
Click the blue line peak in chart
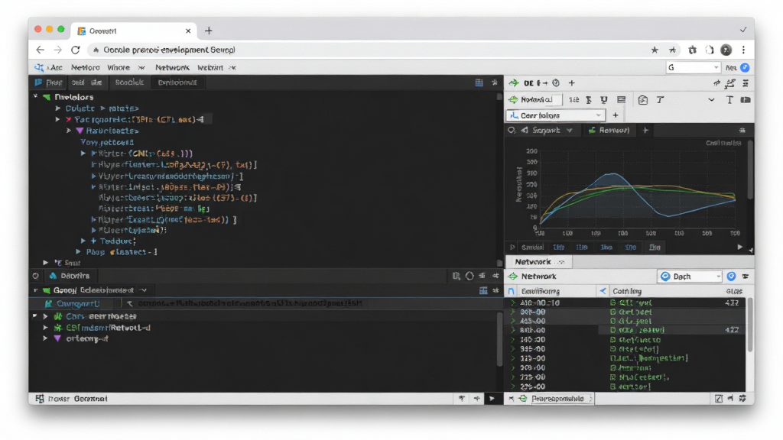pyautogui.click(x=613, y=173)
